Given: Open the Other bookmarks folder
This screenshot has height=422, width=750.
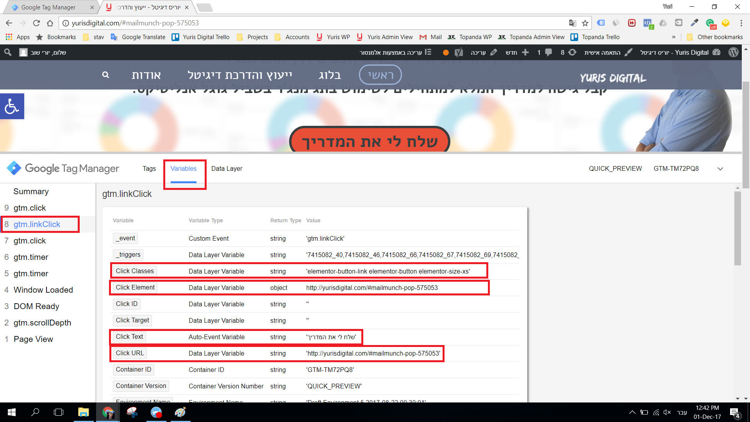Looking at the screenshot, I should tap(715, 37).
